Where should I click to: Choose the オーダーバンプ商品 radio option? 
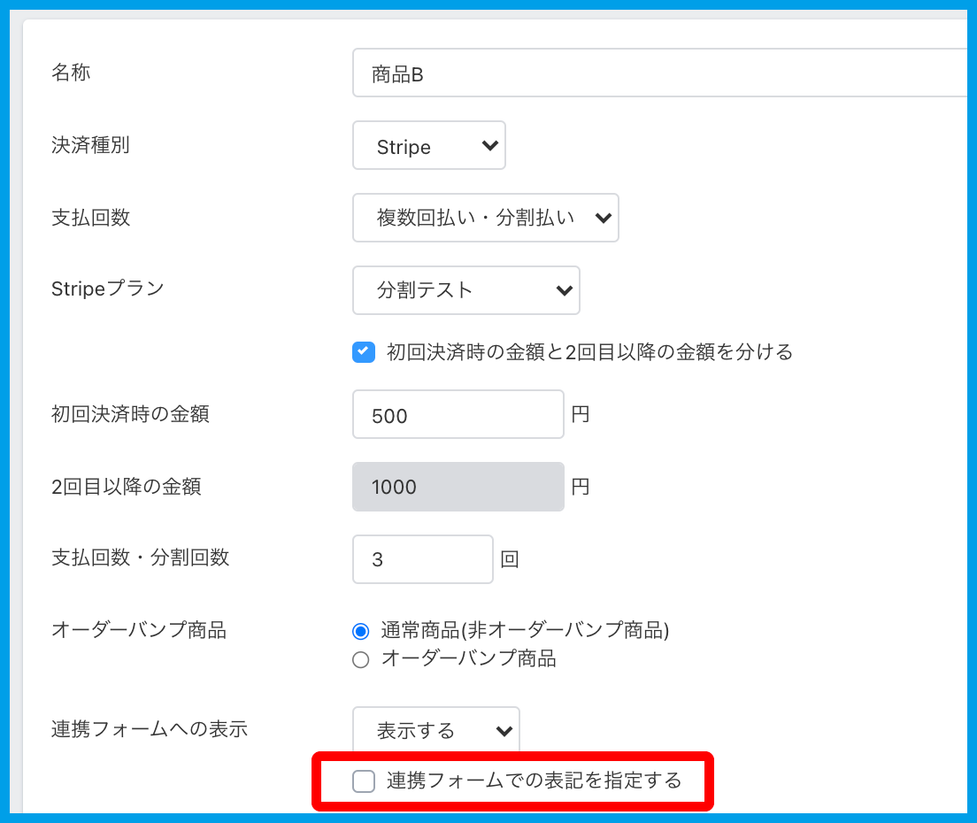point(360,659)
